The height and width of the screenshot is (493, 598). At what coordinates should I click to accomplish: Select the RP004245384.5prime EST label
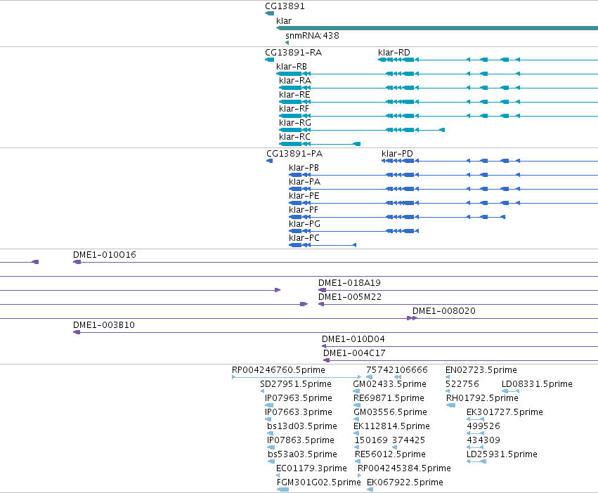[404, 468]
